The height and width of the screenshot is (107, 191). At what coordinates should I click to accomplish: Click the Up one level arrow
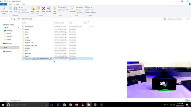12,19
